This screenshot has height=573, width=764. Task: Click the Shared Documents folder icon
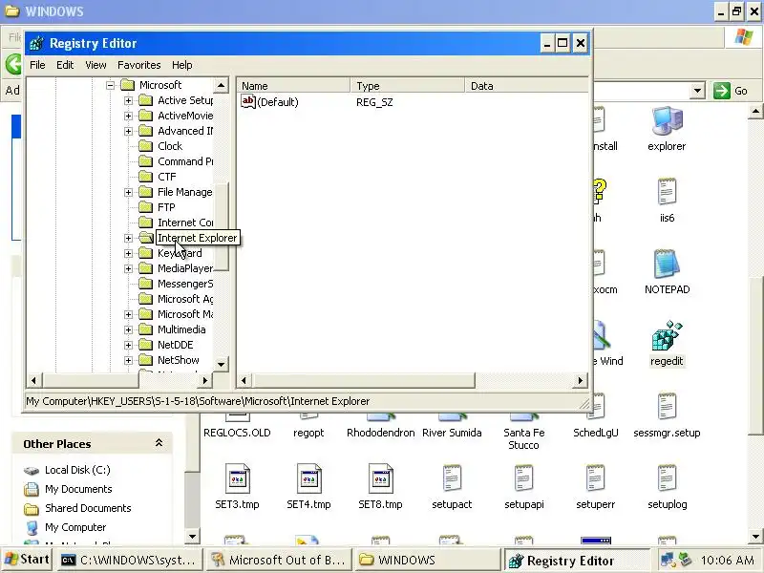click(32, 509)
